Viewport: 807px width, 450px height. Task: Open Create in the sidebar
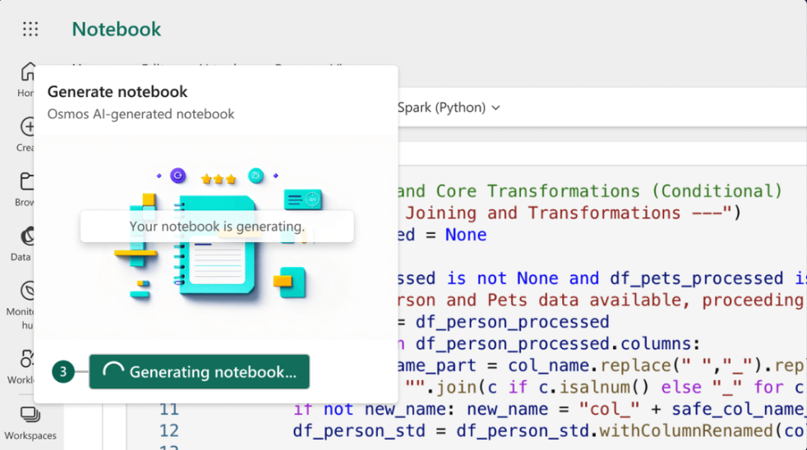click(x=25, y=135)
